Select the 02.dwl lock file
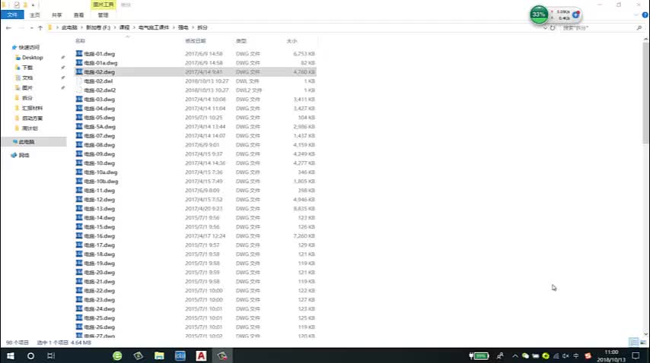The width and height of the screenshot is (650, 363). [x=98, y=81]
